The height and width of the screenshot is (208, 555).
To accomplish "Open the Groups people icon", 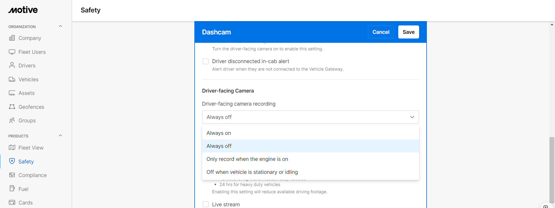I will (12, 120).
